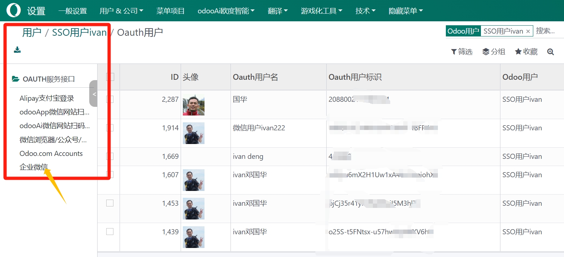Click the ID value 1,669
The image size is (564, 257).
pos(170,156)
